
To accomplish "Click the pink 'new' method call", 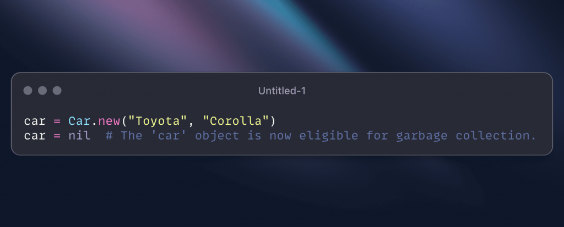I will click(x=110, y=121).
